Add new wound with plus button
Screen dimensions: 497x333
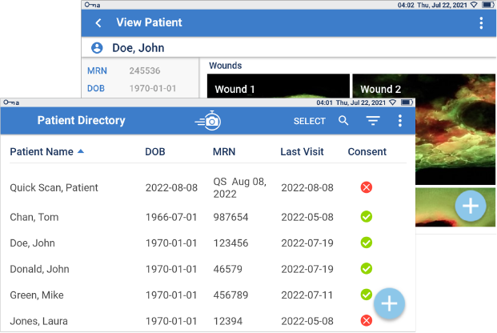coord(471,206)
